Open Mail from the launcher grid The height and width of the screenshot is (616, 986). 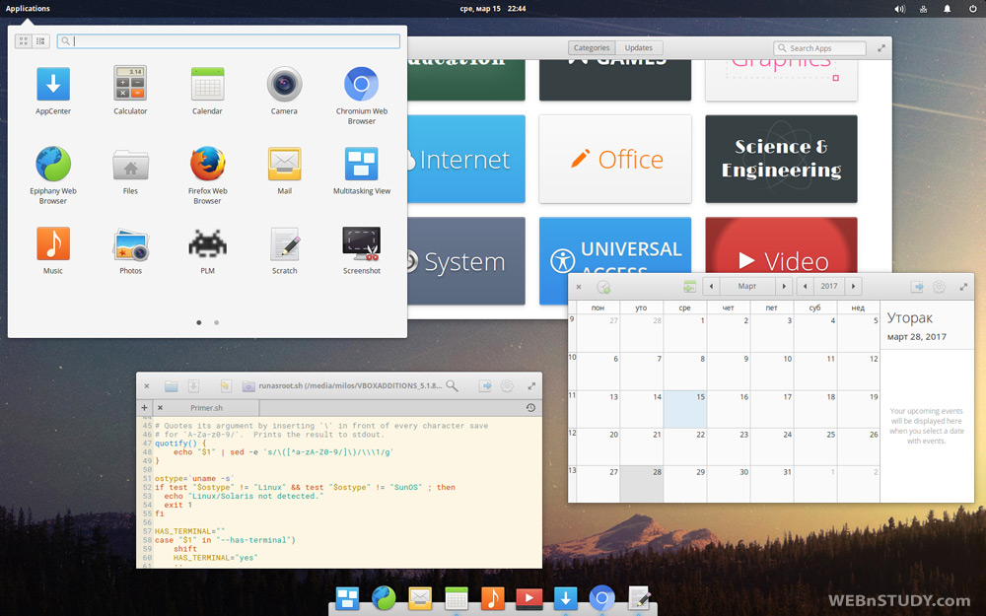click(284, 164)
